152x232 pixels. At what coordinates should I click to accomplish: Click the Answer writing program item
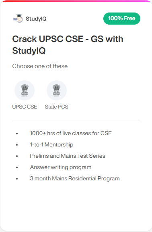click(x=61, y=167)
